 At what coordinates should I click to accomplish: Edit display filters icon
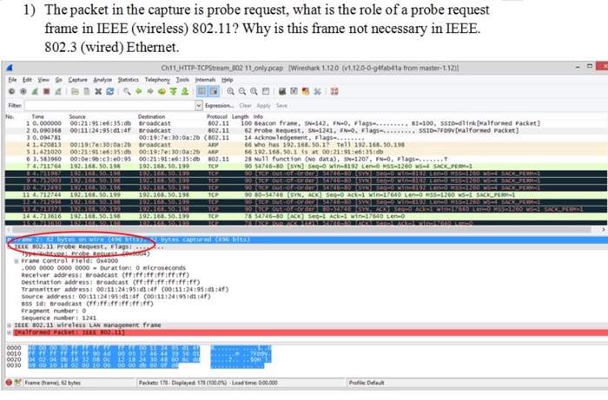point(294,91)
